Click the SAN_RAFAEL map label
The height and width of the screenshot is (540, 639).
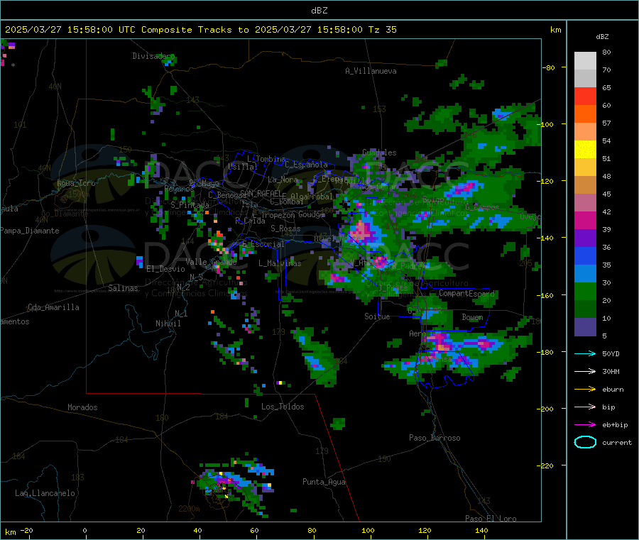[261, 193]
